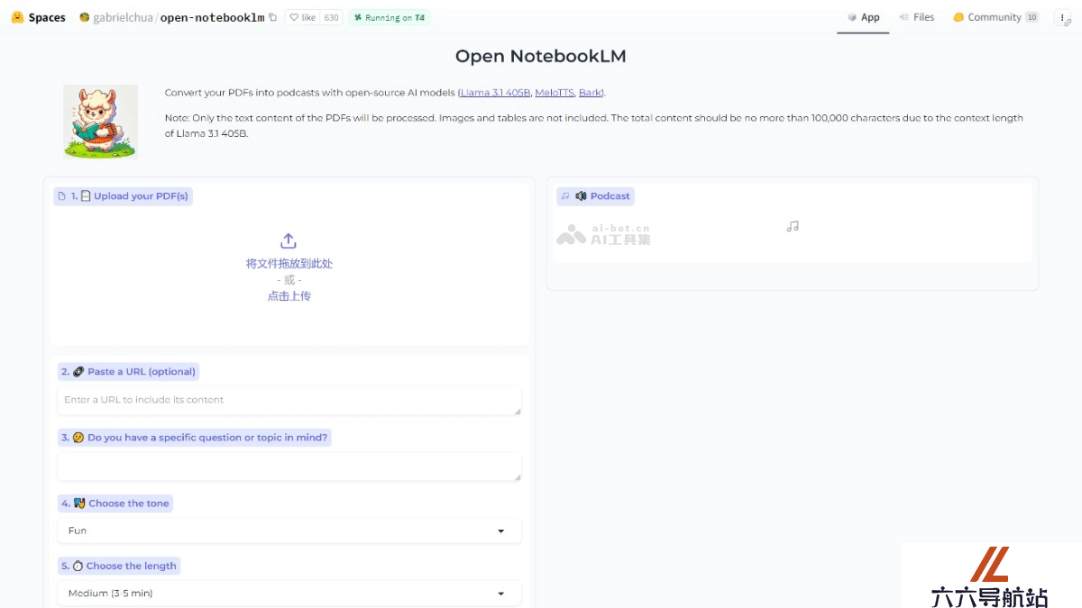Copy the space name with the copy icon

click(x=273, y=17)
